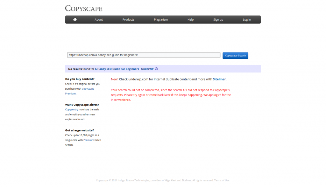Click the Premium batch search link
326x187 pixels.
pyautogui.click(x=89, y=140)
